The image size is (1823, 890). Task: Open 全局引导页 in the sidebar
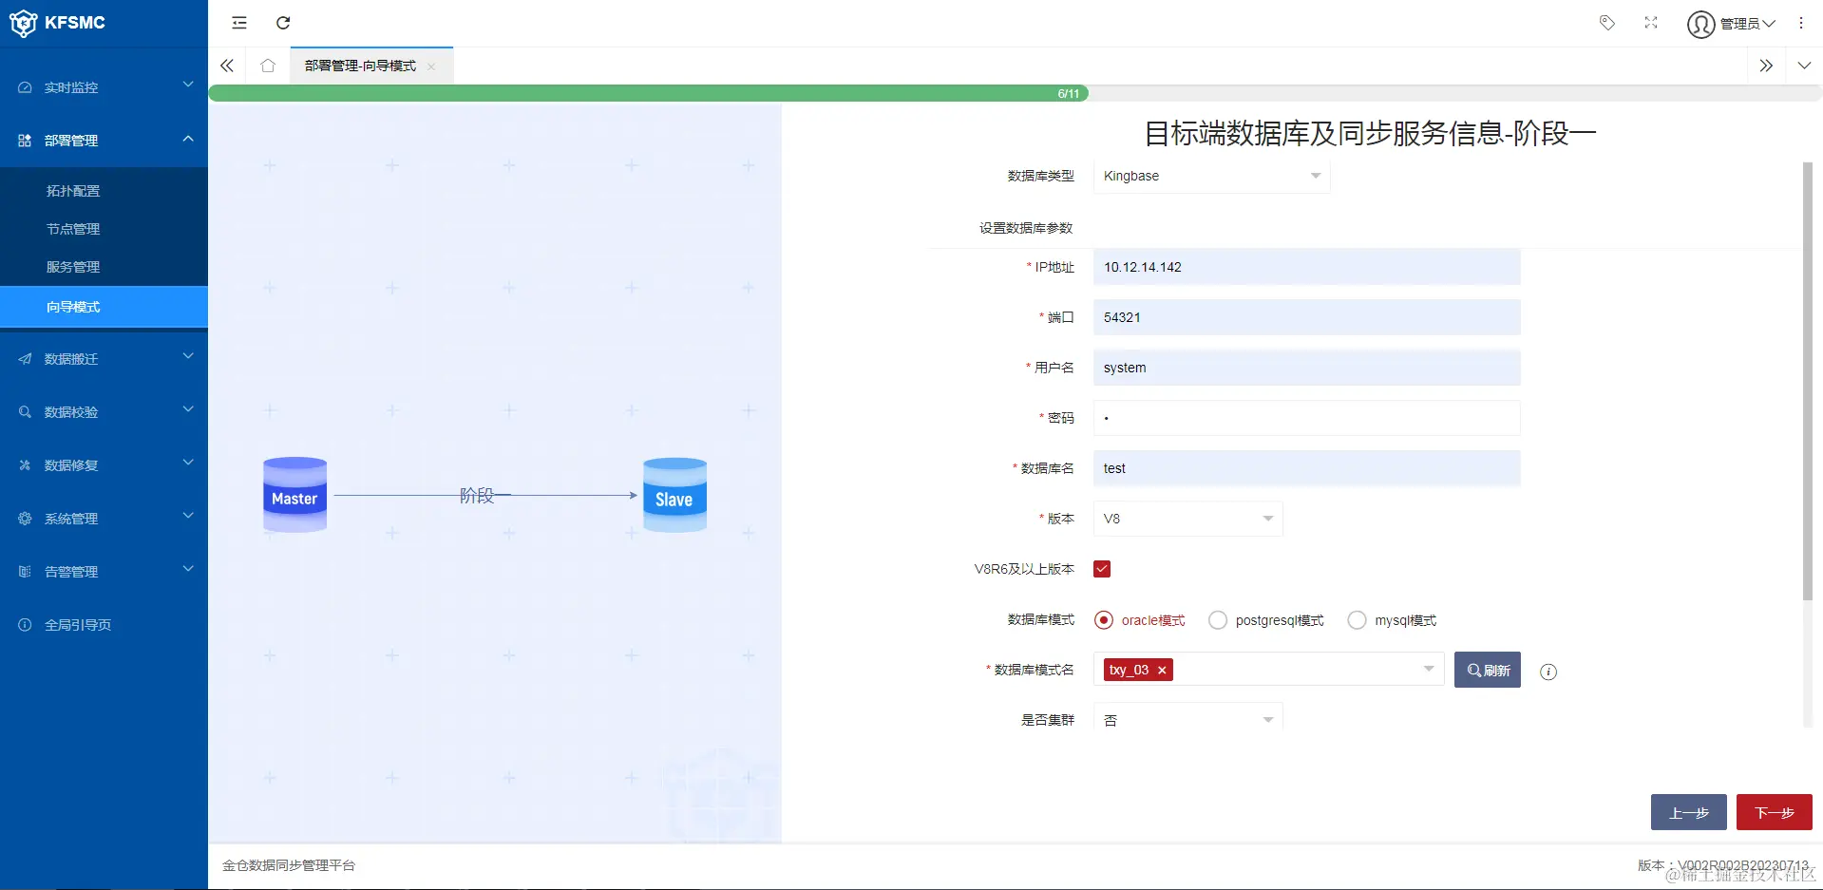coord(78,625)
